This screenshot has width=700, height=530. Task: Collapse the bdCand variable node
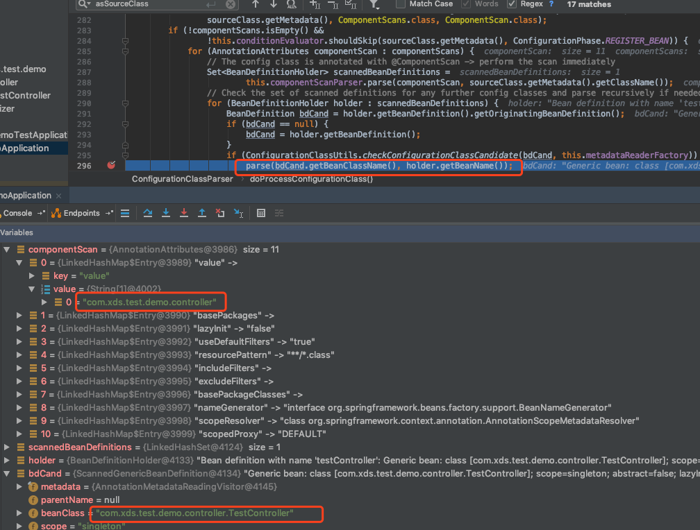point(7,473)
